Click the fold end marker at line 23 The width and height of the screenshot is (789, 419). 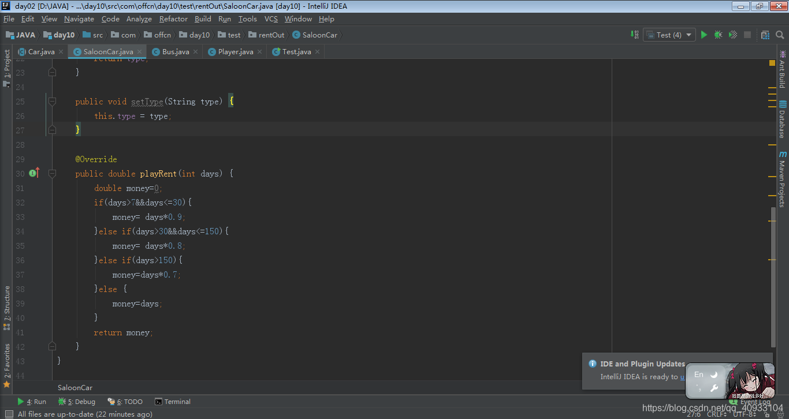click(53, 73)
